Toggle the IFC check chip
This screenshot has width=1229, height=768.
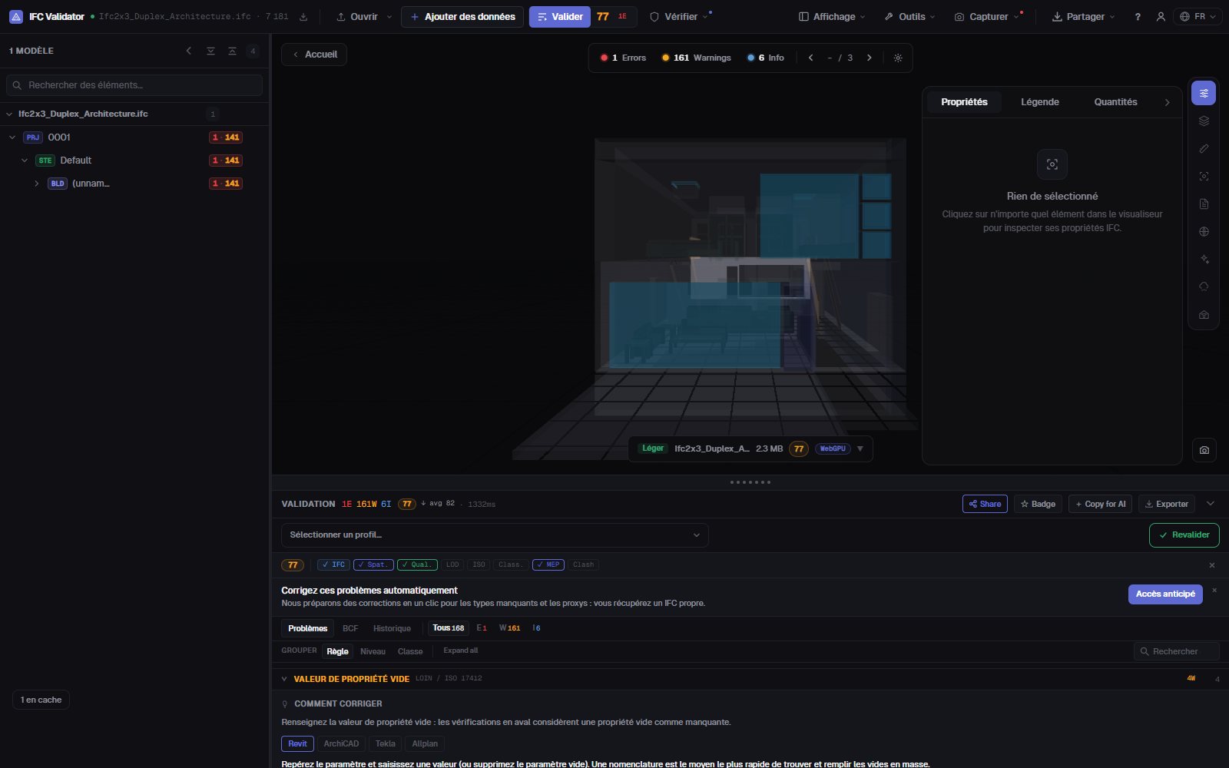click(x=333, y=564)
